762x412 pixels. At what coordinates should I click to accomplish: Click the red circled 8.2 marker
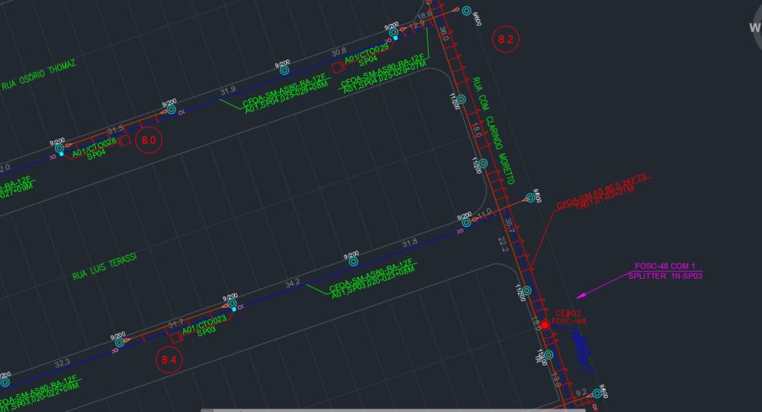[x=506, y=39]
